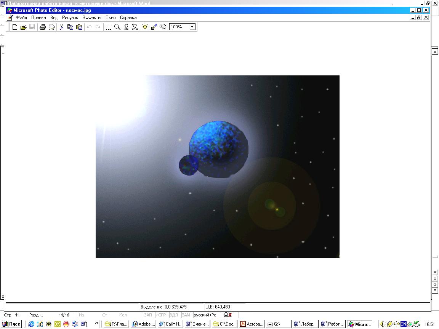Viewport: 439px width, 329px height.
Task: Open the 100% zoom dropdown
Action: click(192, 27)
